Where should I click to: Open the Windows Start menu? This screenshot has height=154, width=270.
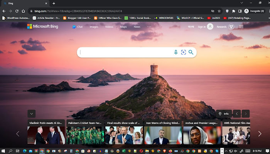pos(3,151)
